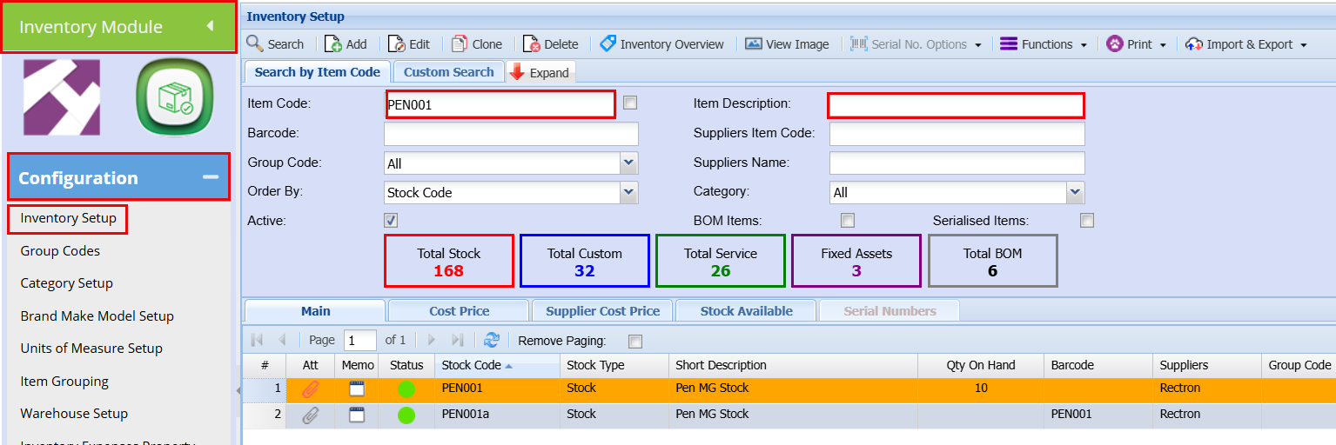Image resolution: width=1336 pixels, height=445 pixels.
Task: Select the Cost Price tab
Action: (459, 310)
